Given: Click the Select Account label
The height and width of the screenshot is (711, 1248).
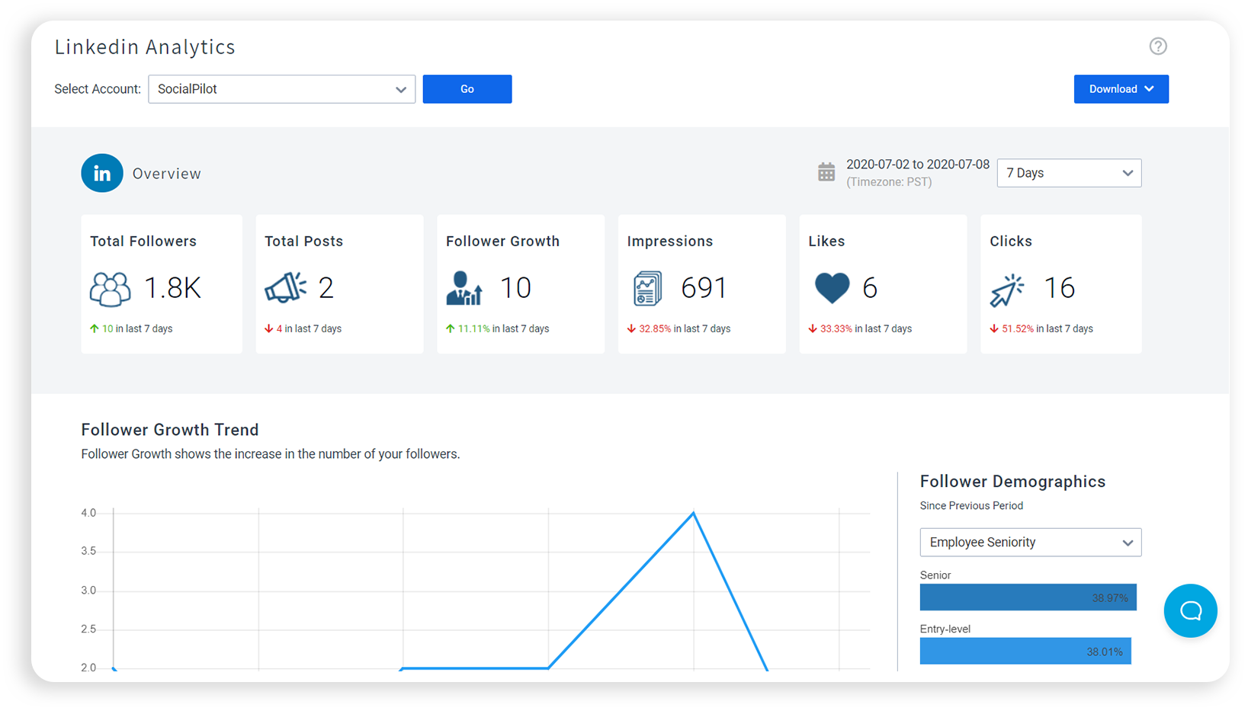Looking at the screenshot, I should [x=98, y=89].
